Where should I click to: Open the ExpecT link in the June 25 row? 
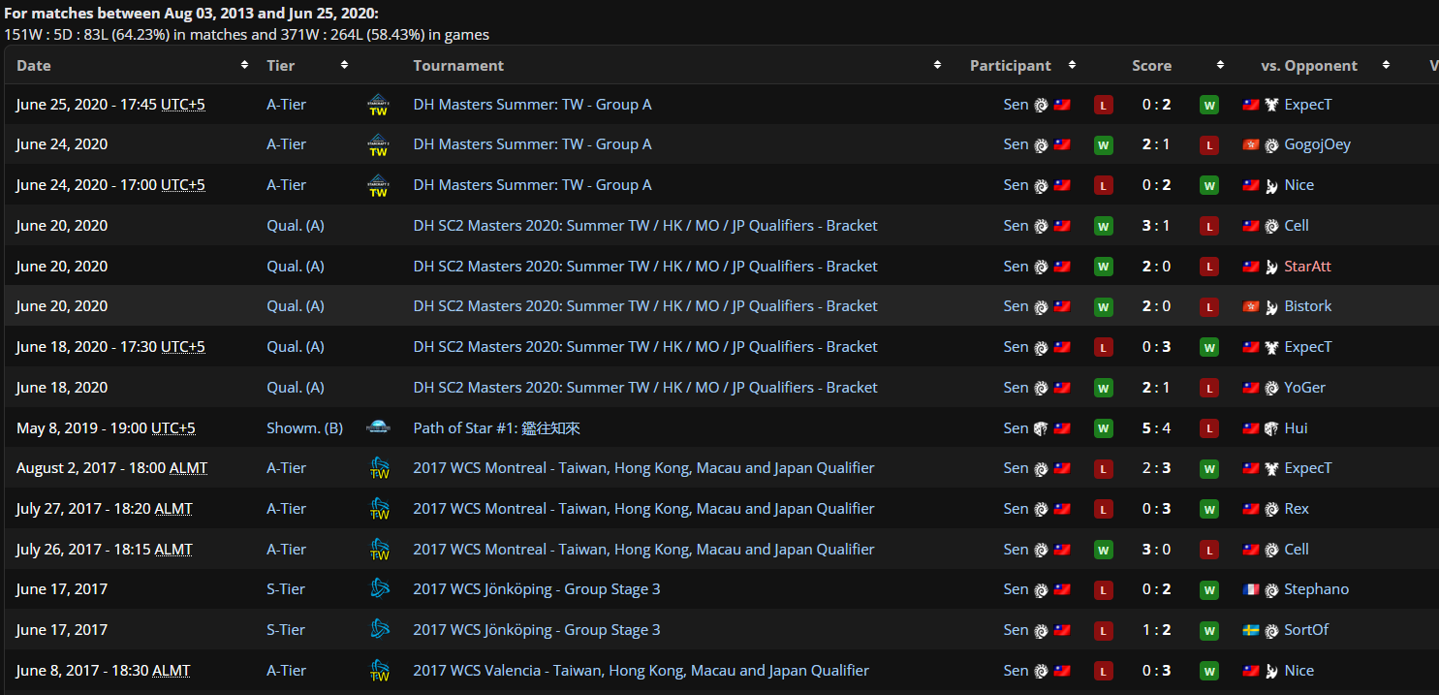pos(1308,105)
